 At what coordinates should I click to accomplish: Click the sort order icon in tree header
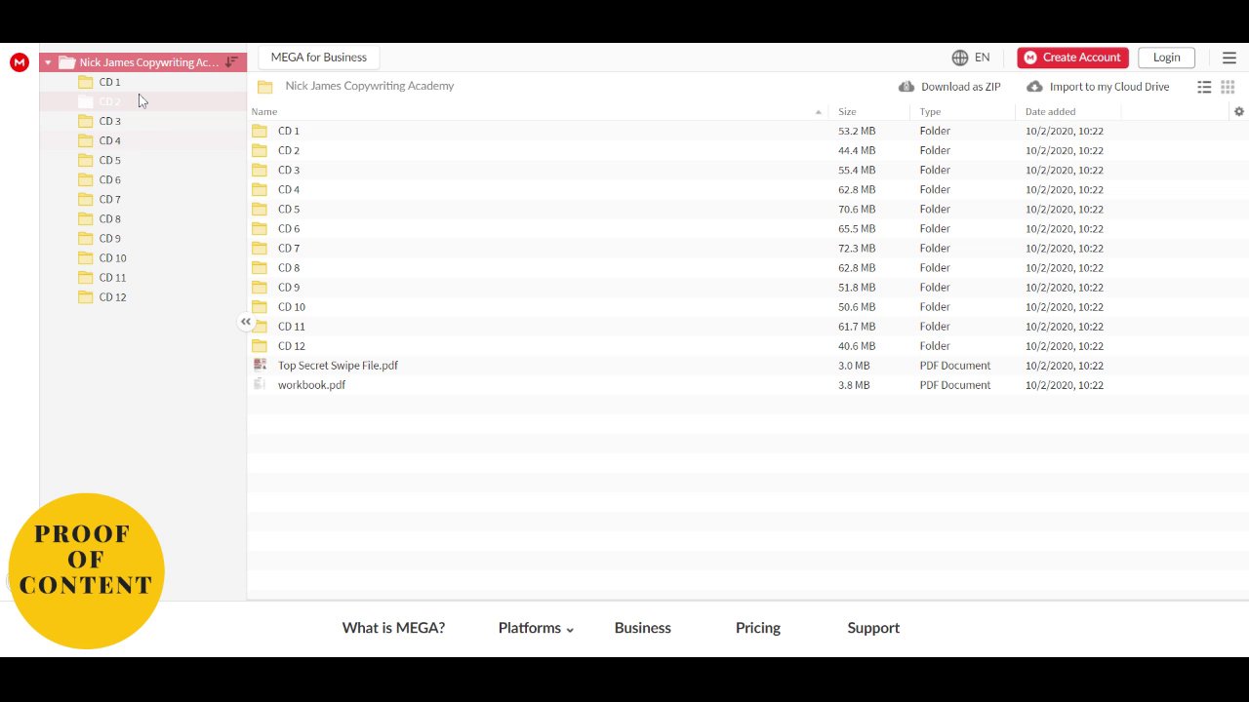coord(231,62)
